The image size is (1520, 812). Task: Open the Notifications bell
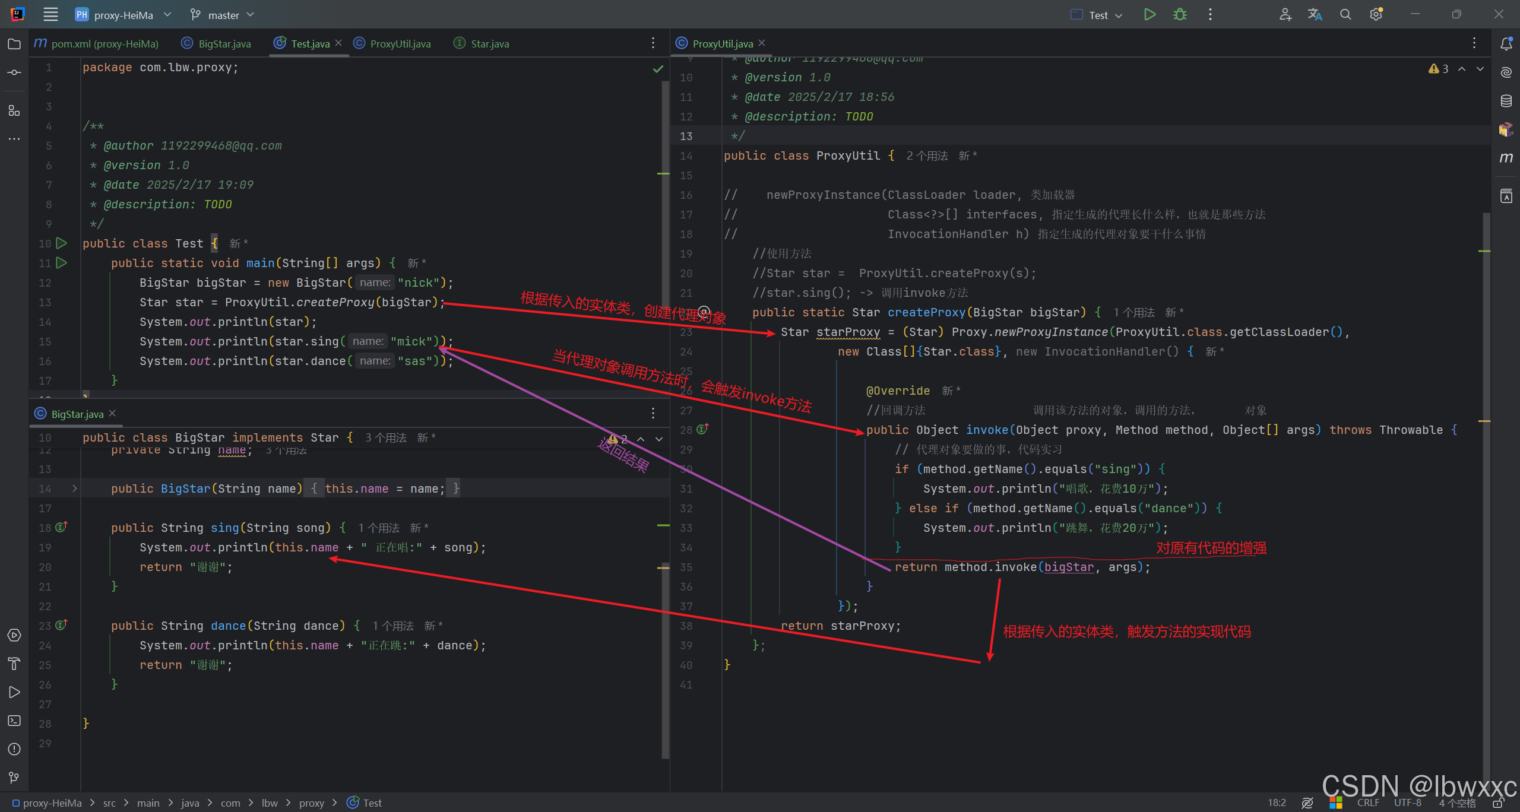point(1506,44)
